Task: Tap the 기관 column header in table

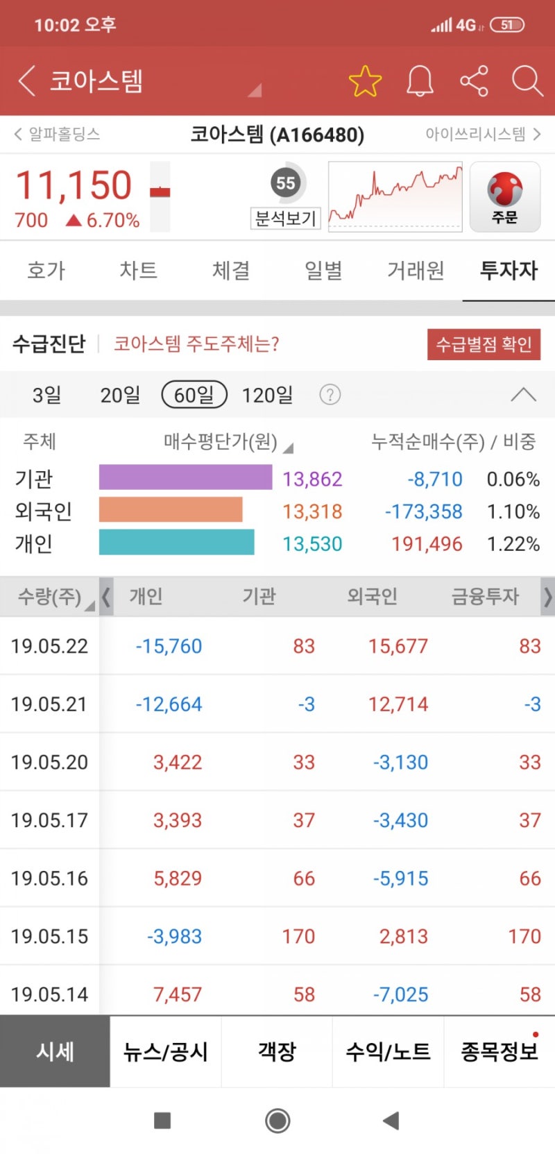Action: (x=259, y=597)
